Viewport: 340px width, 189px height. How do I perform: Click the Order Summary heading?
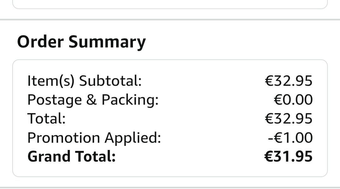(81, 42)
